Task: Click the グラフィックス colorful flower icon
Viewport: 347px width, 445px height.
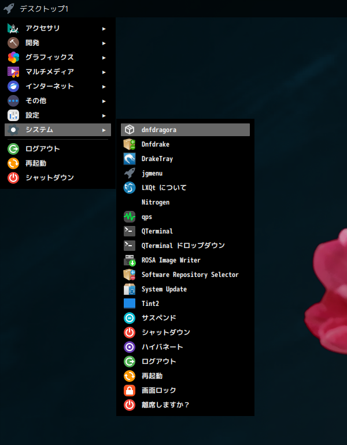Action: (x=13, y=57)
